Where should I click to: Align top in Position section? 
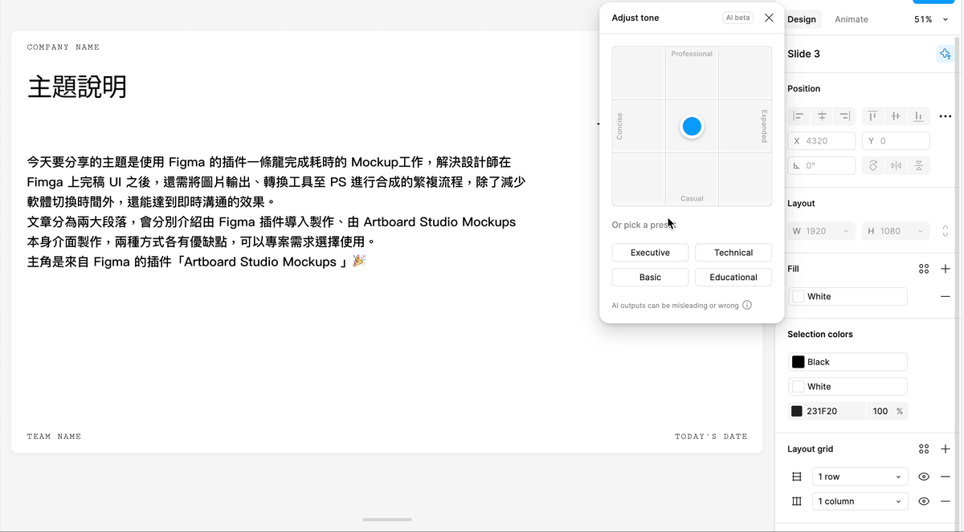coord(872,116)
